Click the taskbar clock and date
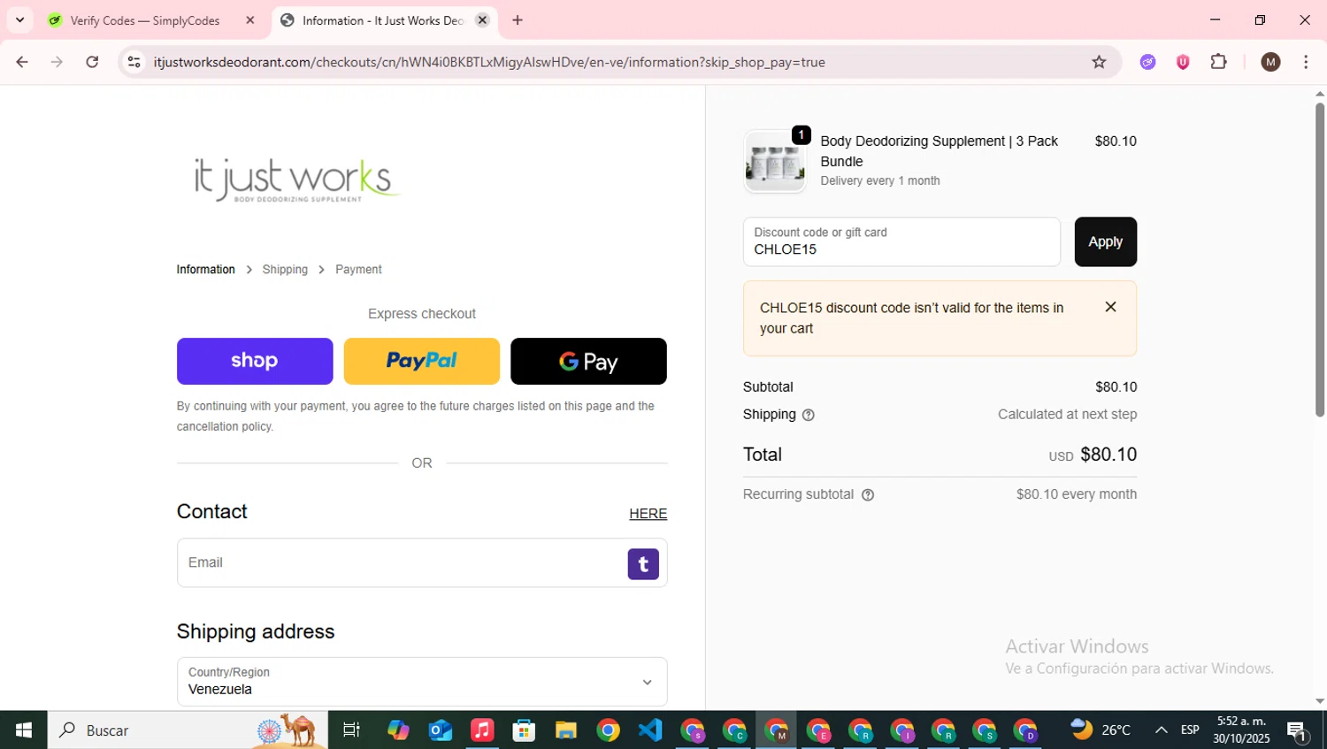Screen dimensions: 1327x749 click(x=1241, y=730)
